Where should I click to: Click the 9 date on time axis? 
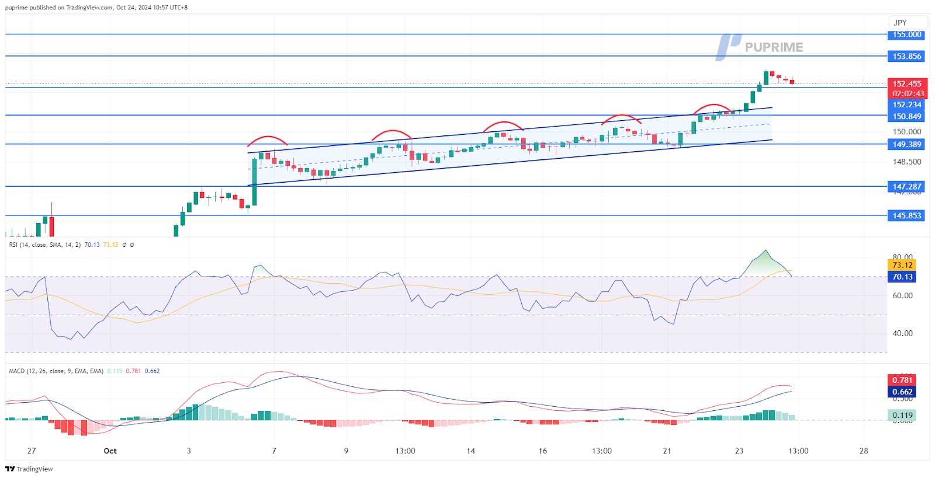tap(346, 451)
